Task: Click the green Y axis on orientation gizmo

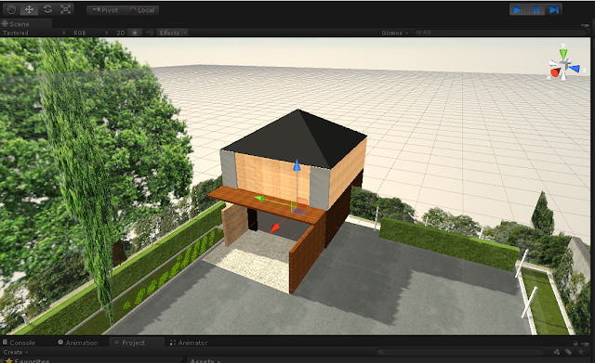Action: [x=563, y=54]
